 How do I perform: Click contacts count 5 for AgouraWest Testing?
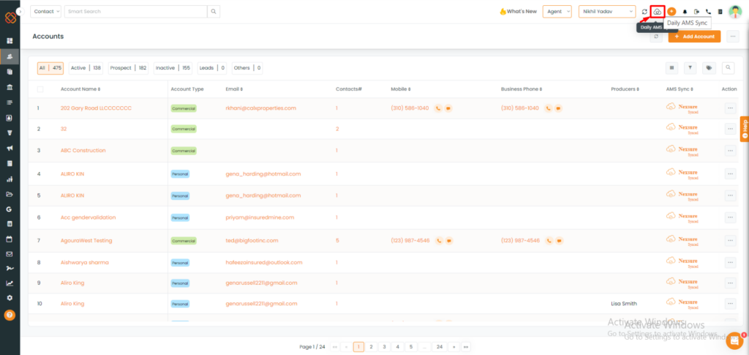click(x=337, y=241)
